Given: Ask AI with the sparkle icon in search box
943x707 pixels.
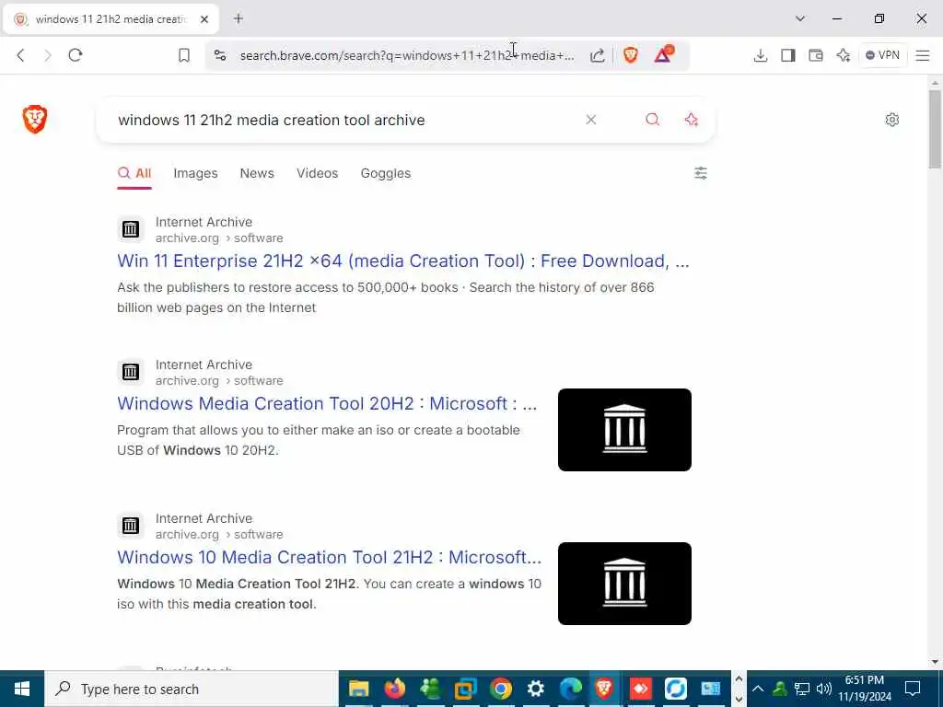Looking at the screenshot, I should tap(692, 120).
